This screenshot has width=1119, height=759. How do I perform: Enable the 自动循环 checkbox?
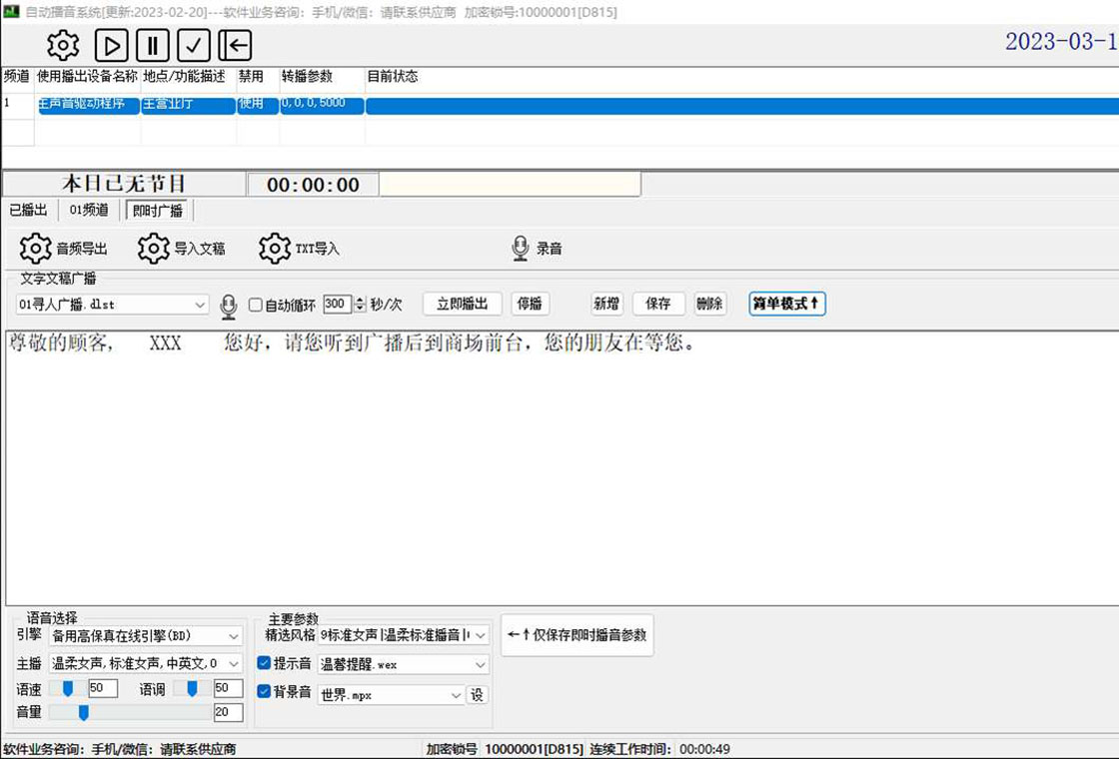[255, 305]
